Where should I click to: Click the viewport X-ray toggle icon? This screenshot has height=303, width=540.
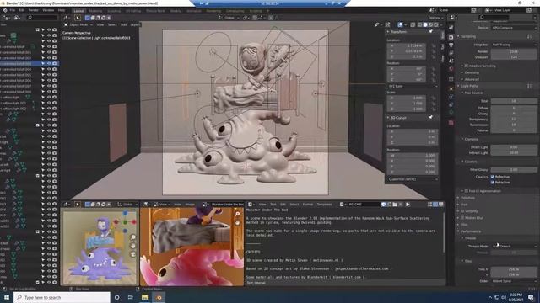tap(413, 24)
